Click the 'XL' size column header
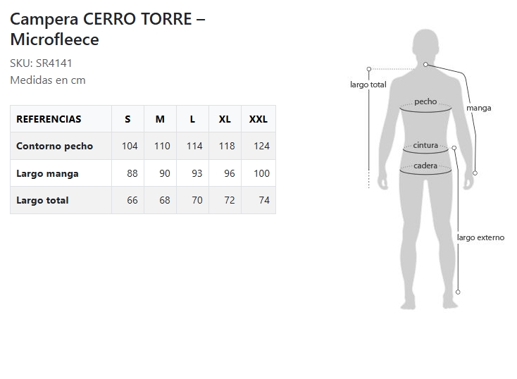 (x=225, y=119)
